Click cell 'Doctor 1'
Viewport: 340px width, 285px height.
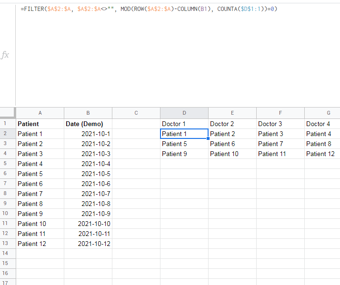(x=184, y=124)
